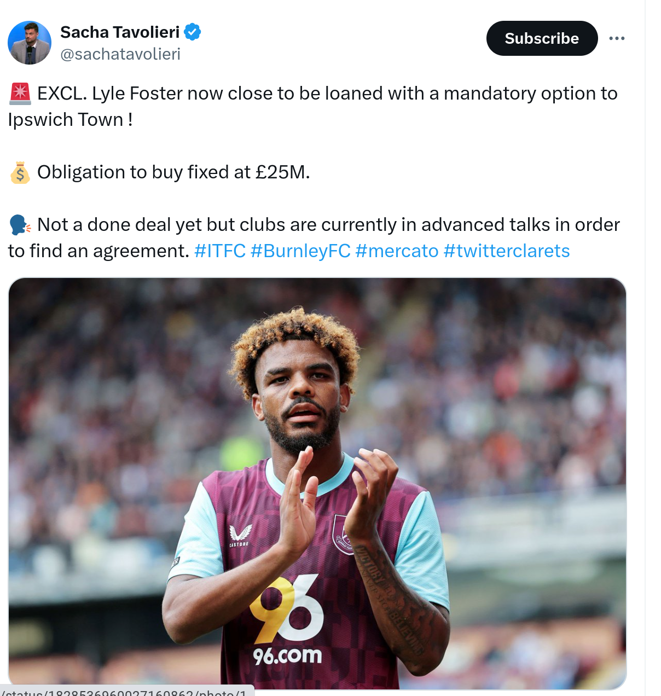Follow the #BurnleyFC hashtag link
The width and height of the screenshot is (661, 696).
coord(300,251)
